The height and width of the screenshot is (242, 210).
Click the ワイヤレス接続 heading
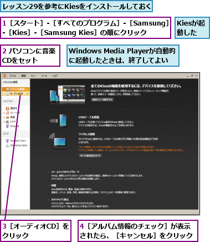coord(86,134)
